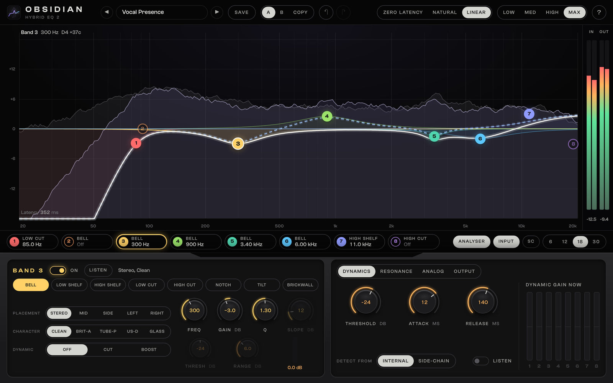Image resolution: width=613 pixels, height=383 pixels.
Task: Switch to the RESONANCE tab
Action: click(396, 271)
